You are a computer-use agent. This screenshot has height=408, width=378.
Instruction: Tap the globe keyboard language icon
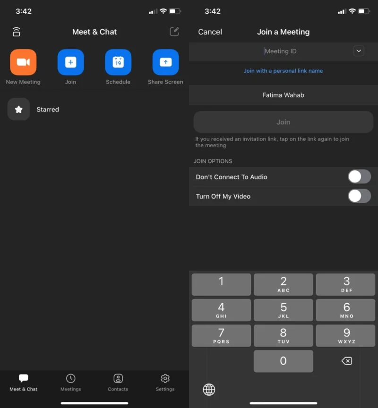tap(209, 390)
